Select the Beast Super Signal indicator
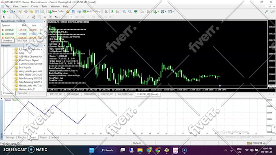 (x=29, y=60)
